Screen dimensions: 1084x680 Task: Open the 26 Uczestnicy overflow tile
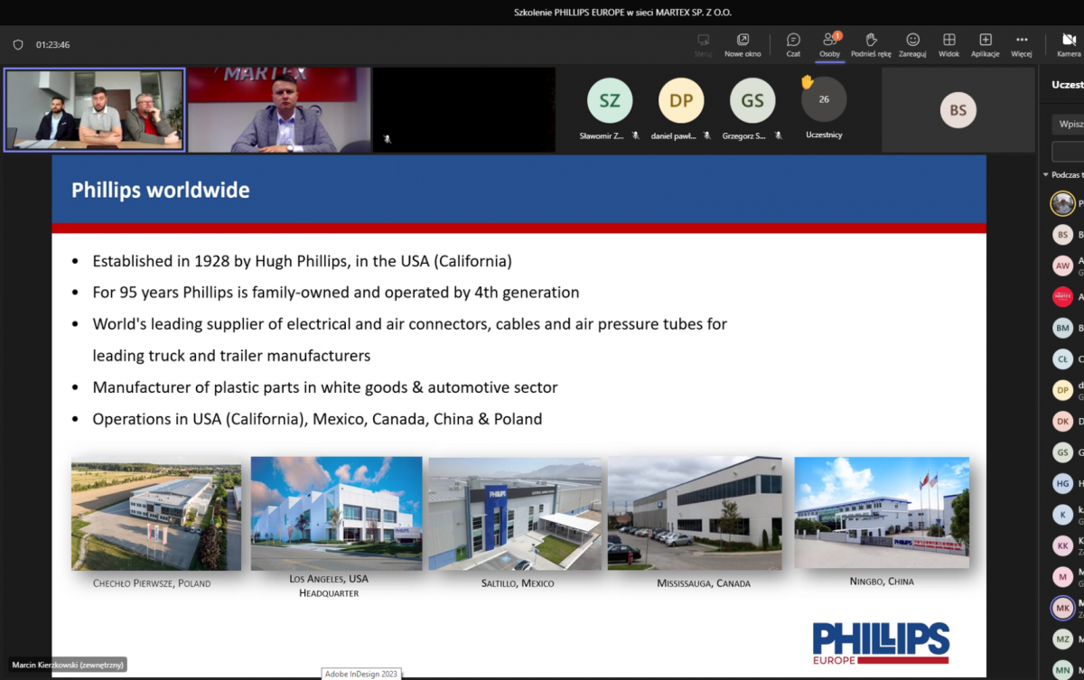[x=824, y=100]
